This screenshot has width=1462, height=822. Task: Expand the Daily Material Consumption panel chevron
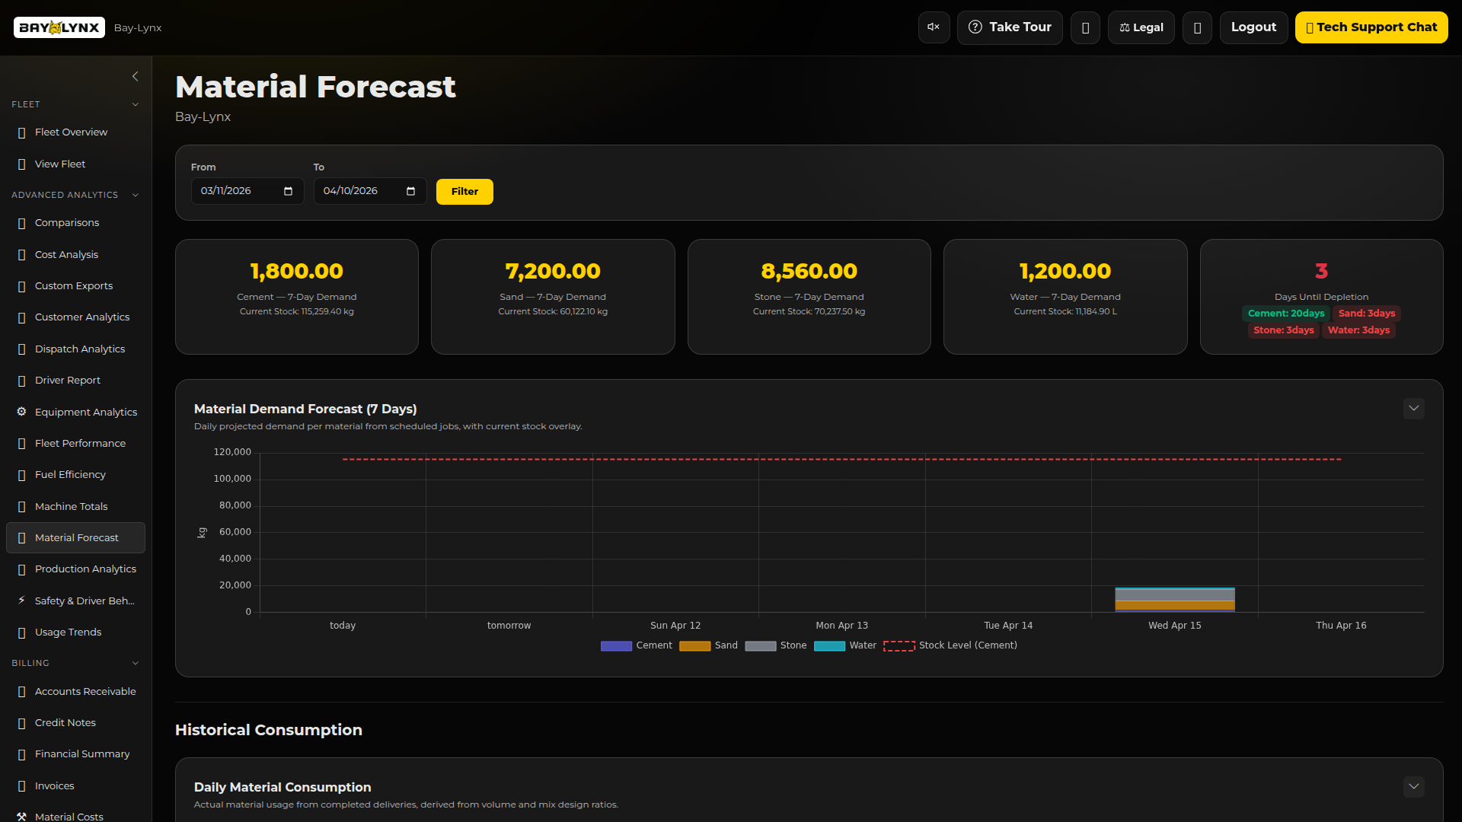[x=1413, y=787]
